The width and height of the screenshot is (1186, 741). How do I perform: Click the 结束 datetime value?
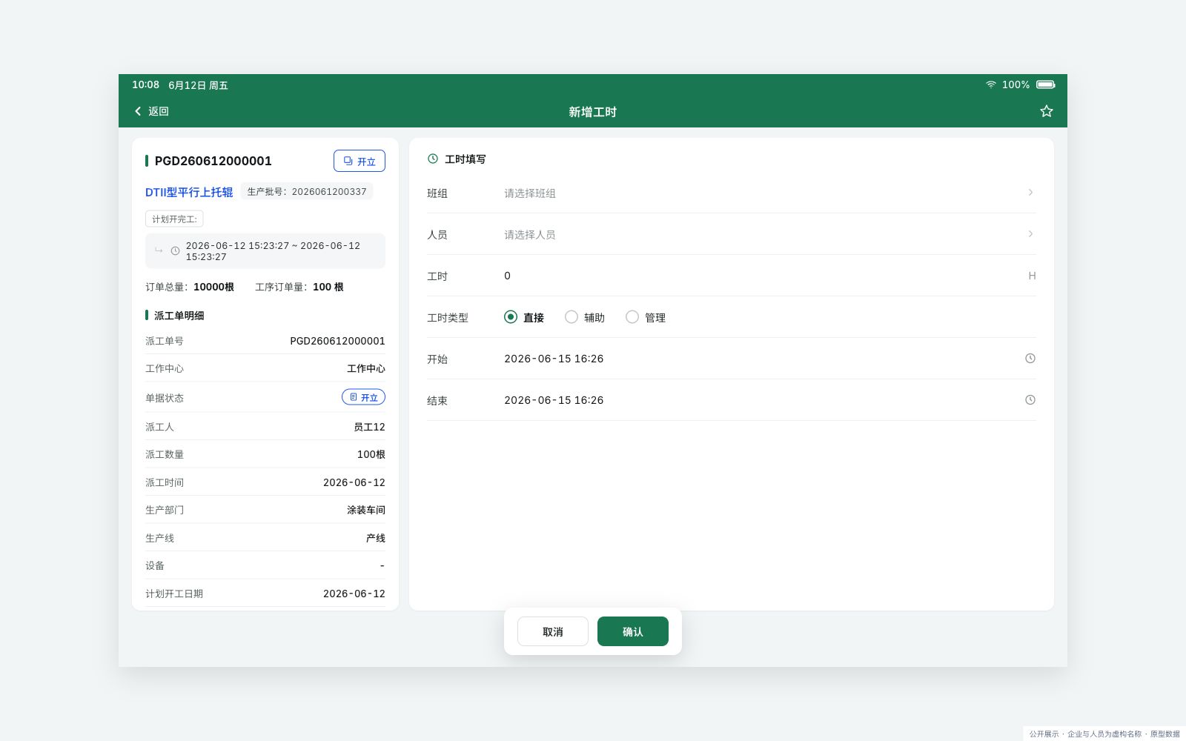[554, 400]
